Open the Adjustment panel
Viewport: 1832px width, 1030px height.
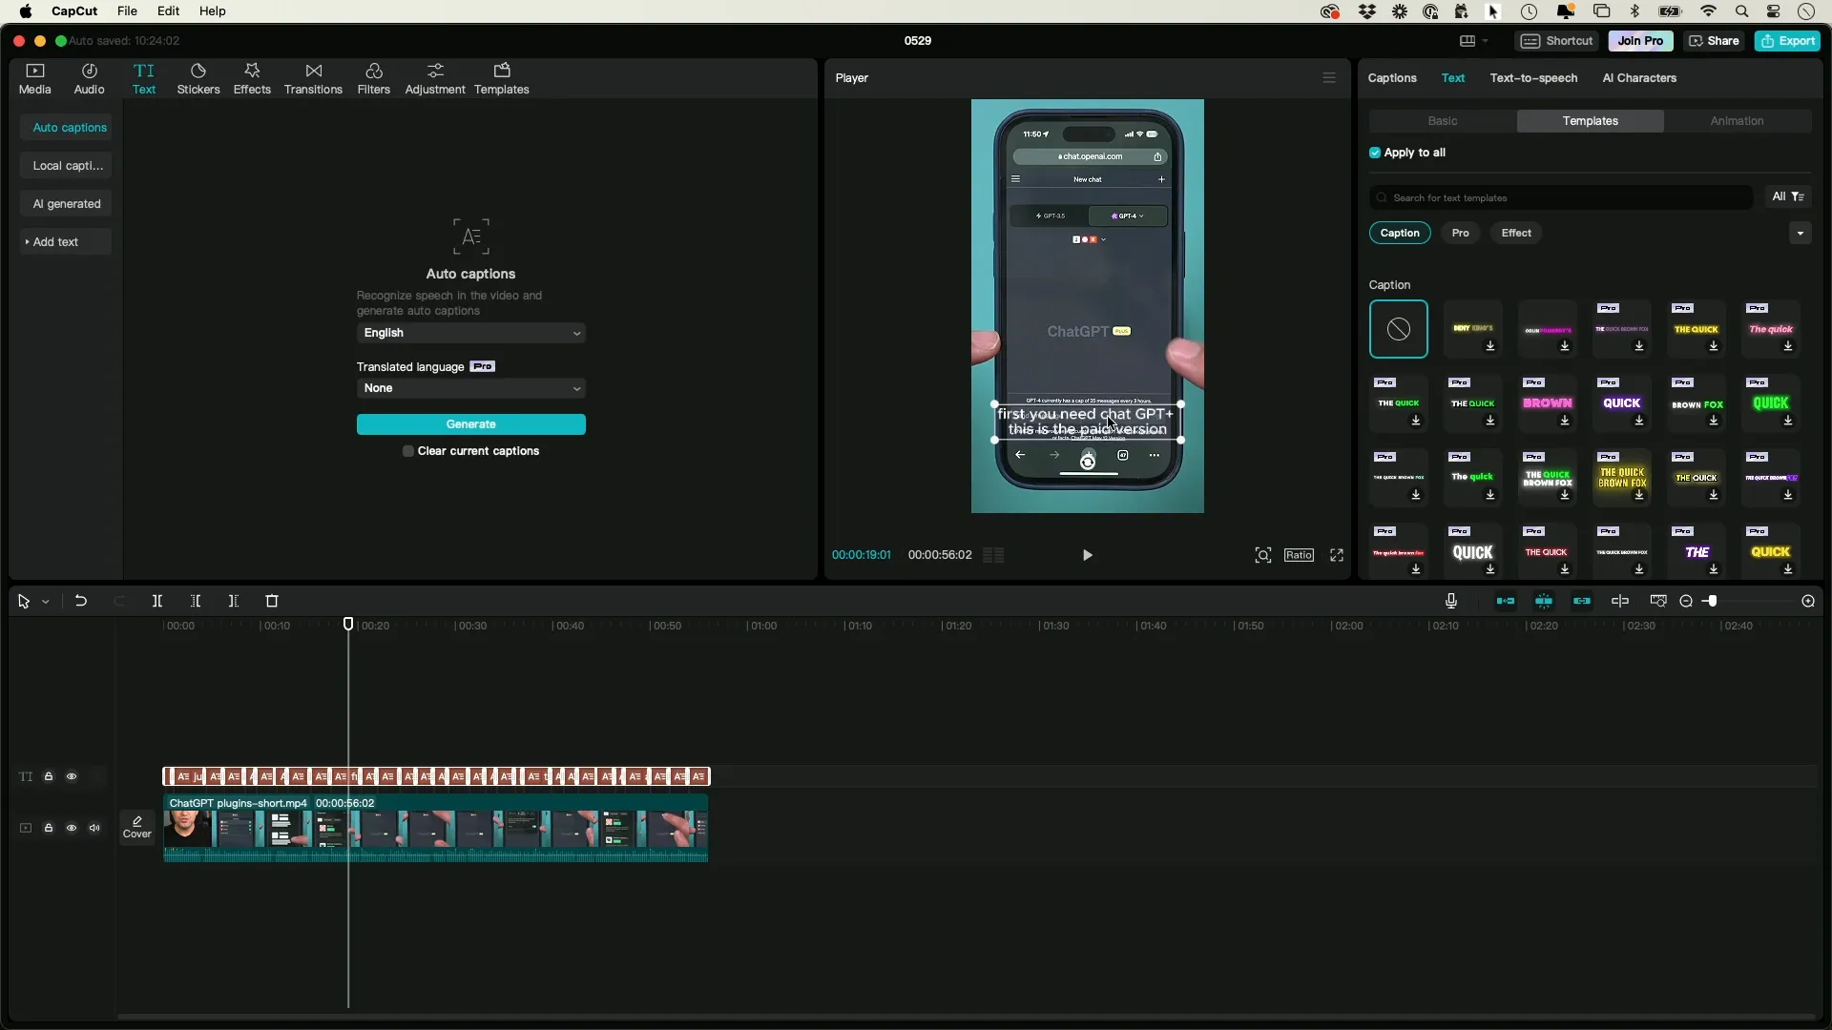pyautogui.click(x=435, y=78)
